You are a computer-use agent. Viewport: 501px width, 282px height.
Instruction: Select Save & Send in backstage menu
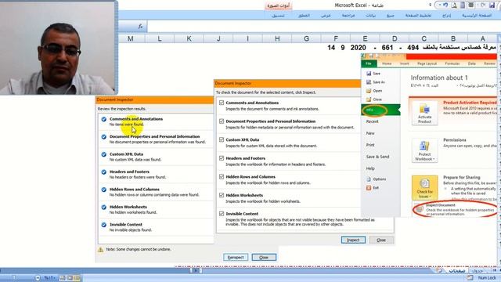tap(377, 157)
